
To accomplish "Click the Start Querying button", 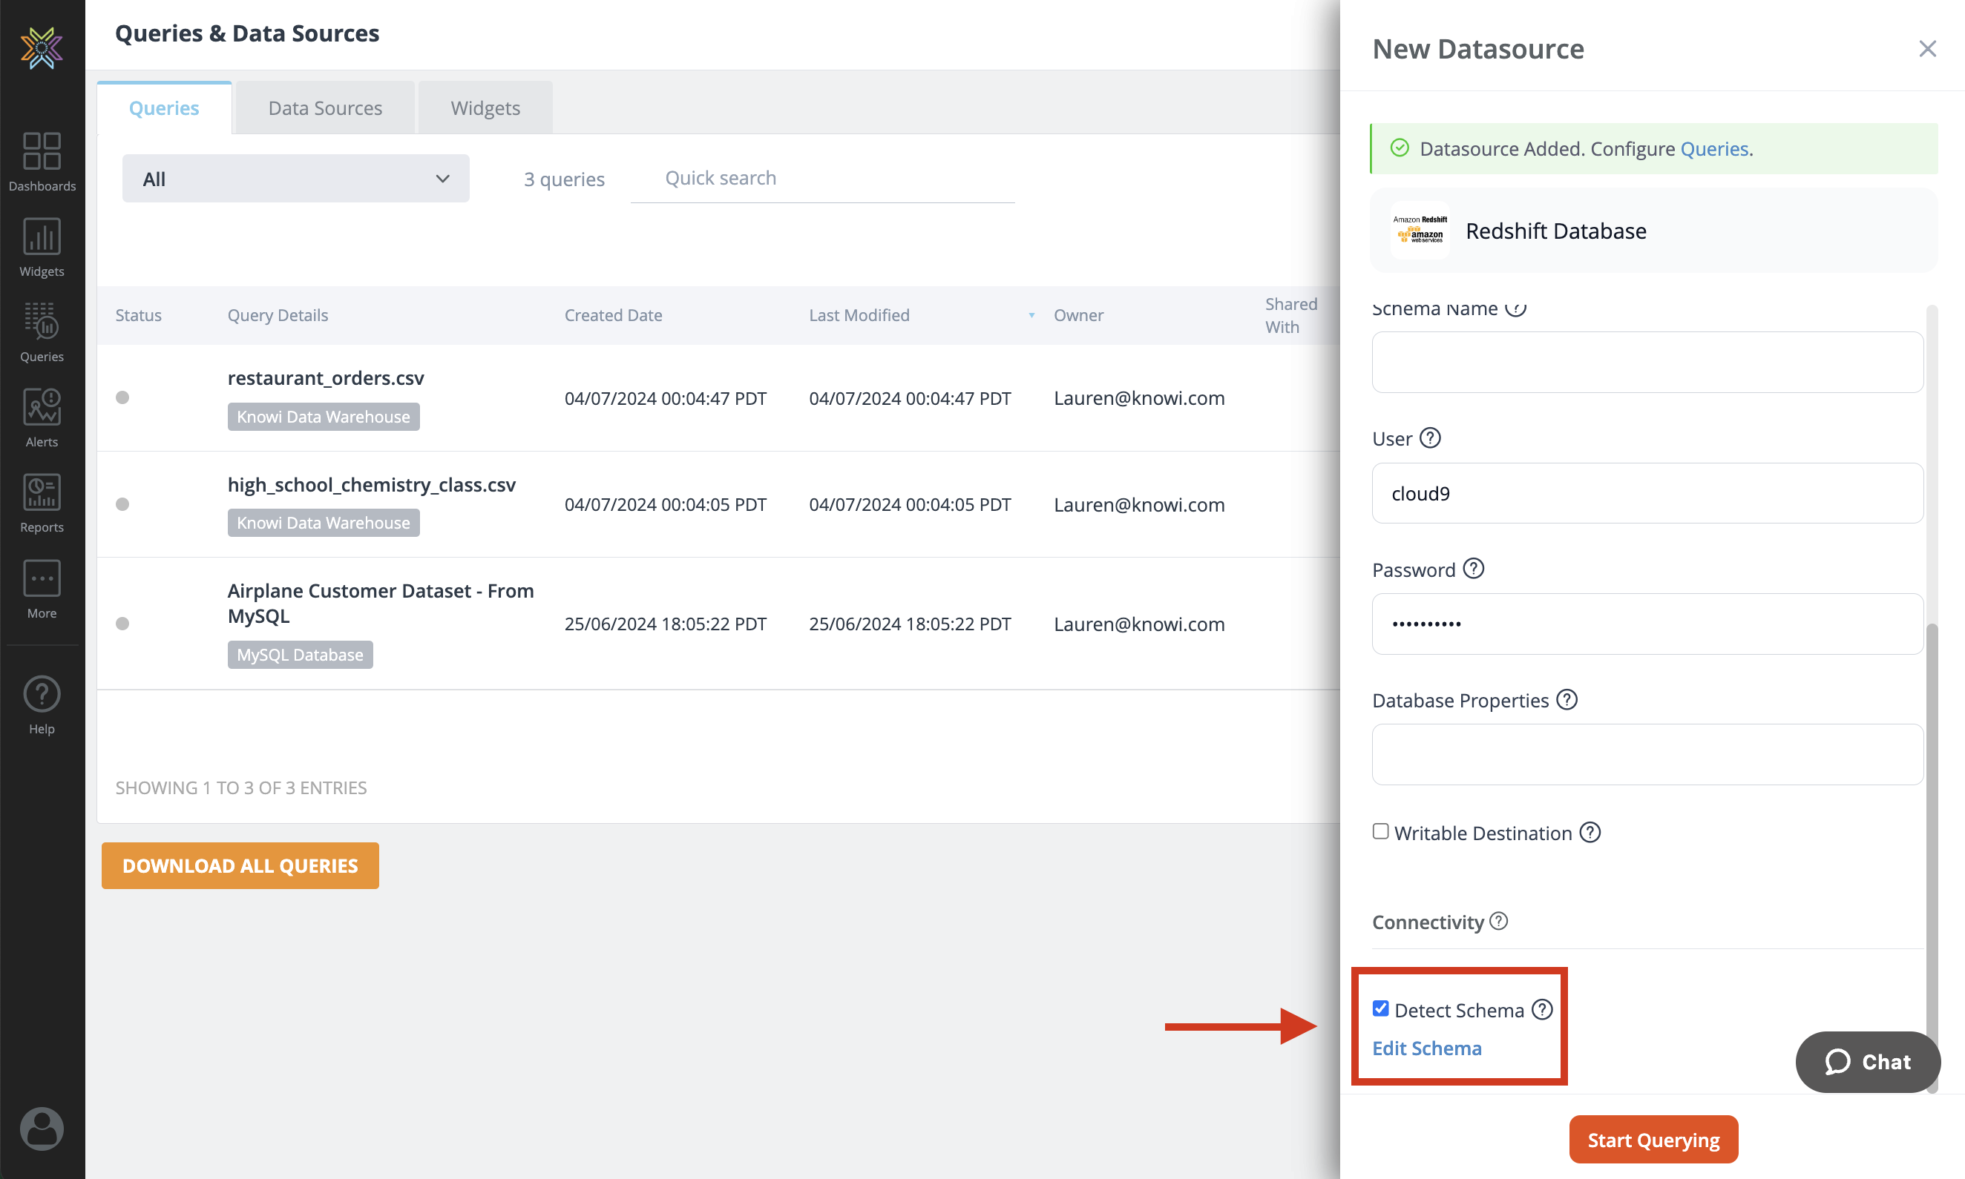I will pyautogui.click(x=1653, y=1140).
